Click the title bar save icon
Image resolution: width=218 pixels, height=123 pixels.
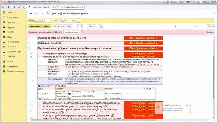click(165, 2)
